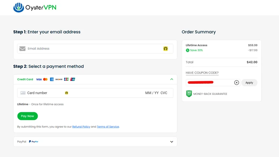Collapse the Credit Card section chevron
The width and height of the screenshot is (279, 157).
click(x=172, y=79)
